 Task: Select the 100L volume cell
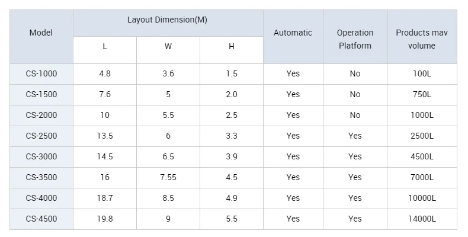click(x=422, y=73)
